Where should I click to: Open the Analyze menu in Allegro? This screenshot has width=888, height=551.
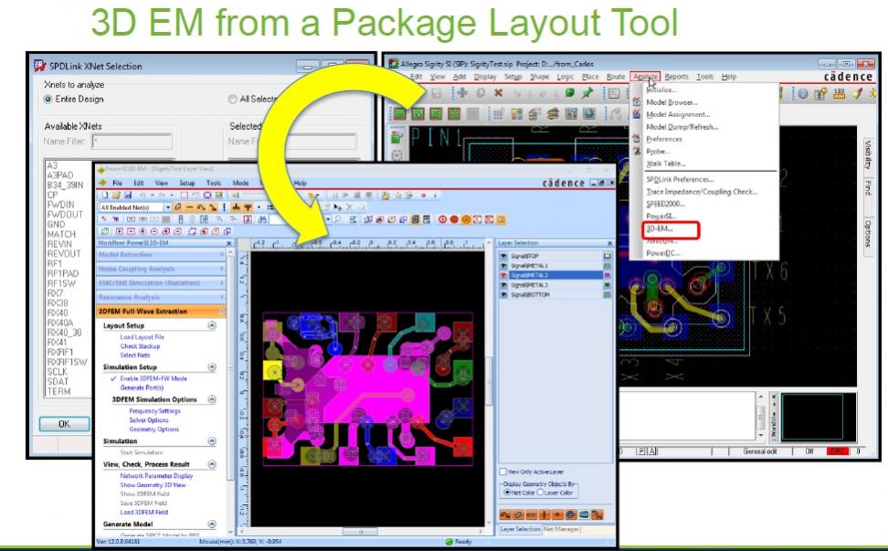[x=646, y=77]
